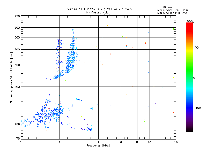Image resolution: width=207 pixels, height=155 pixels.
Task: Click the x-axis label '6'
Action: [121, 142]
